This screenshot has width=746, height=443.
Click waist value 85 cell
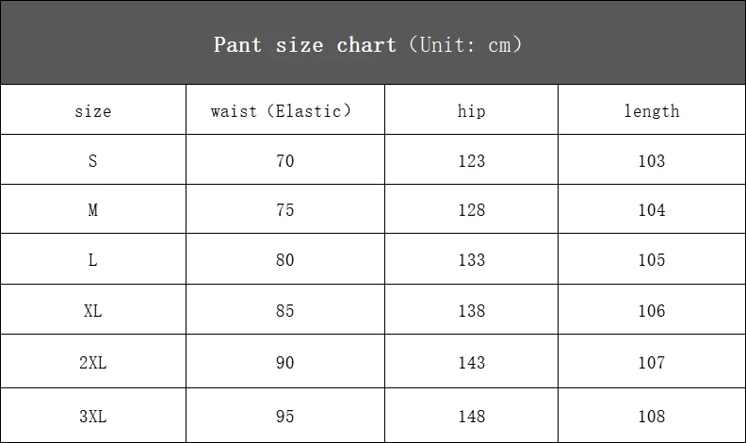click(285, 311)
